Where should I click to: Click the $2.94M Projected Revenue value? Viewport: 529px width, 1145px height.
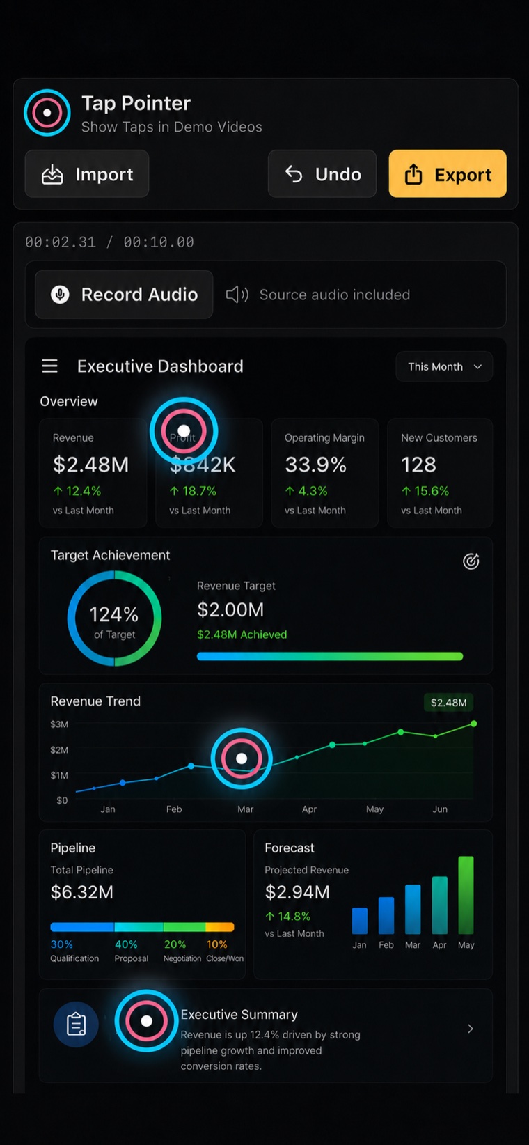tap(297, 892)
